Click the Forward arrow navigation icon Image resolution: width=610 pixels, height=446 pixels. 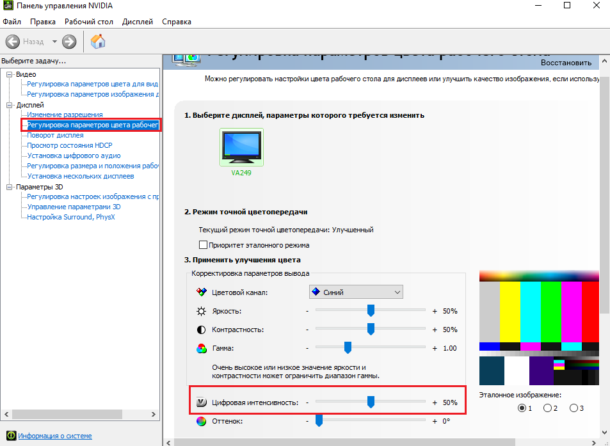point(69,42)
